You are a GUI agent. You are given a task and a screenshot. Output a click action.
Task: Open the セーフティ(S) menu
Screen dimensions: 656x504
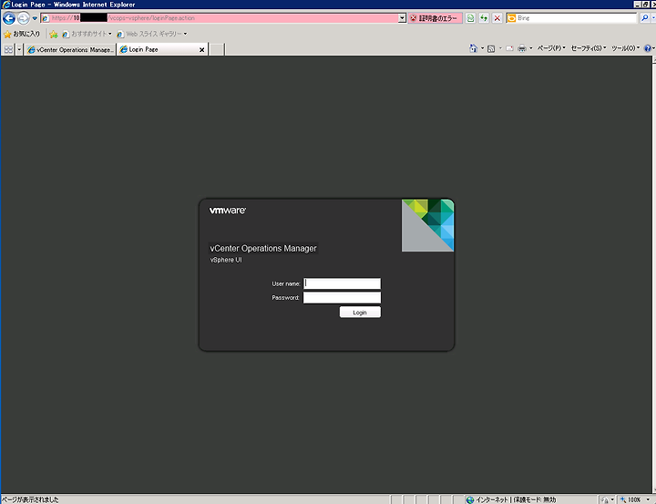coord(589,48)
